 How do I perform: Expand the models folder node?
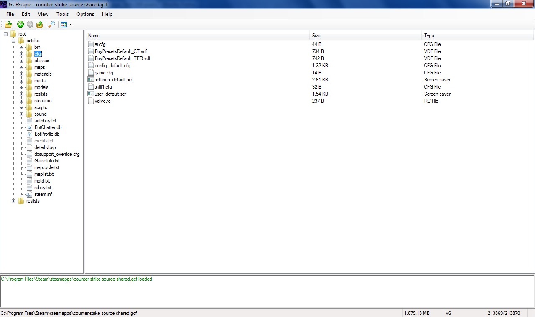(x=21, y=87)
